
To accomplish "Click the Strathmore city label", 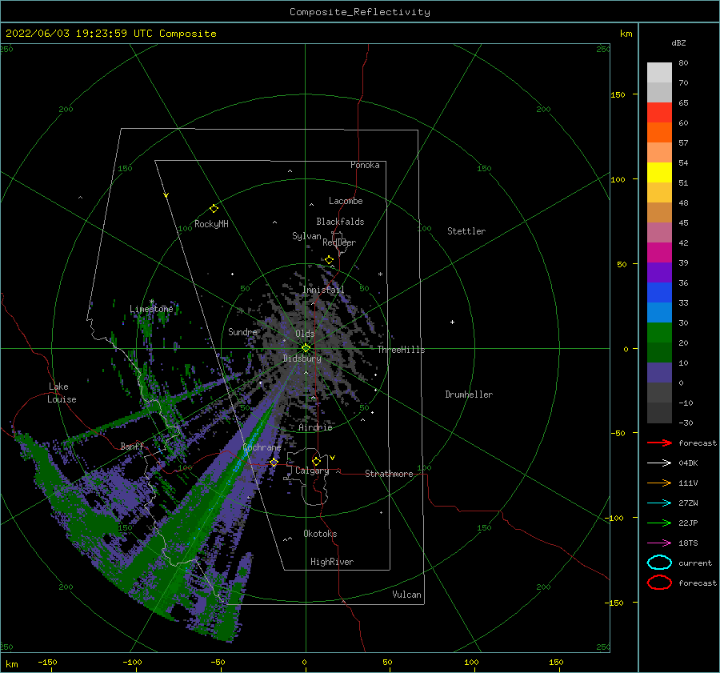I will coord(389,474).
